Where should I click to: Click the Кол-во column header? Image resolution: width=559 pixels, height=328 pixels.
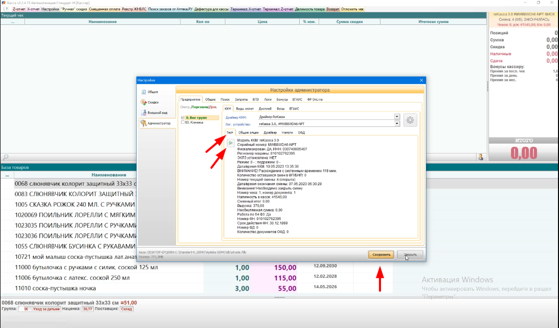coord(203,22)
